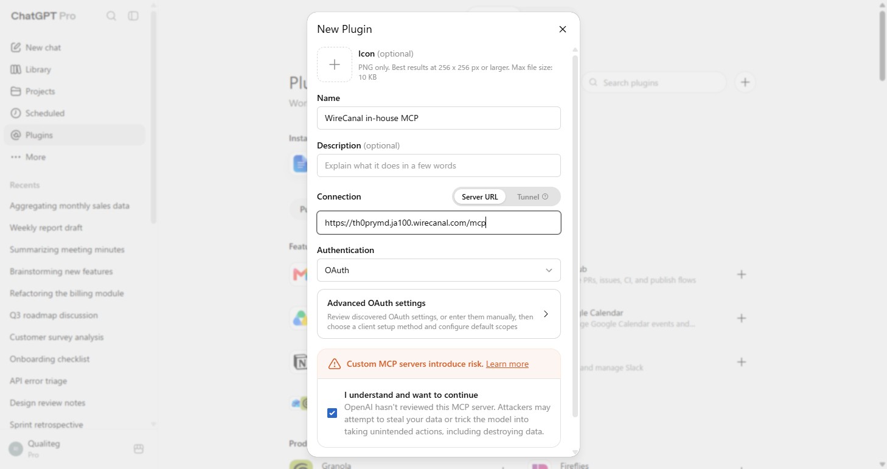
Task: Open chat Customer survey analysis
Action: click(x=57, y=337)
